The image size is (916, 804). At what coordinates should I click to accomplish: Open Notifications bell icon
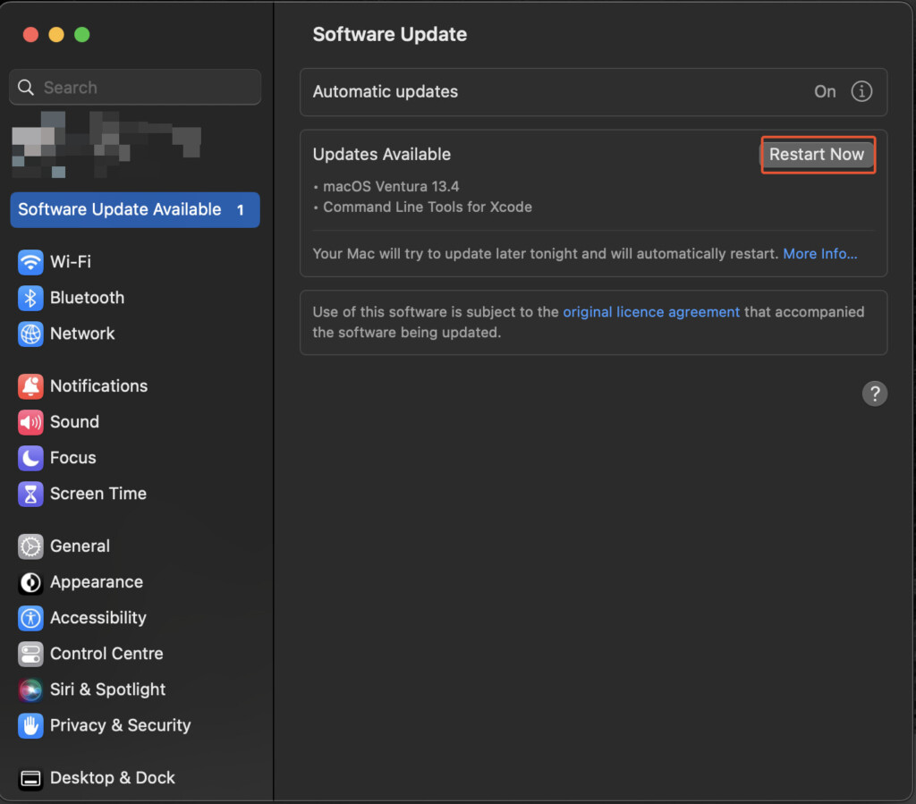click(x=30, y=386)
